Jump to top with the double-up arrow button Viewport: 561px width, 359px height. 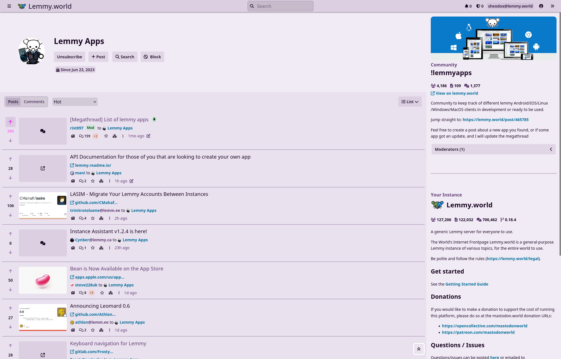[419, 349]
